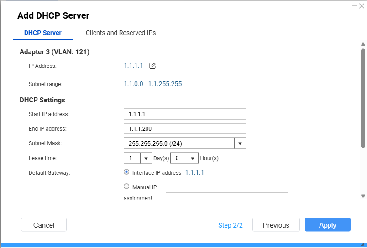Click the End IP address field
The height and width of the screenshot is (248, 367).
pyautogui.click(x=184, y=129)
